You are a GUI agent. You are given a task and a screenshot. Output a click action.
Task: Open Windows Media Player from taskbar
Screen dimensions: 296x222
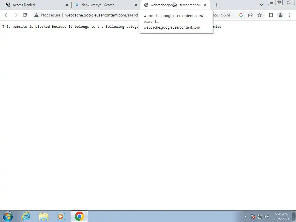click(61, 216)
